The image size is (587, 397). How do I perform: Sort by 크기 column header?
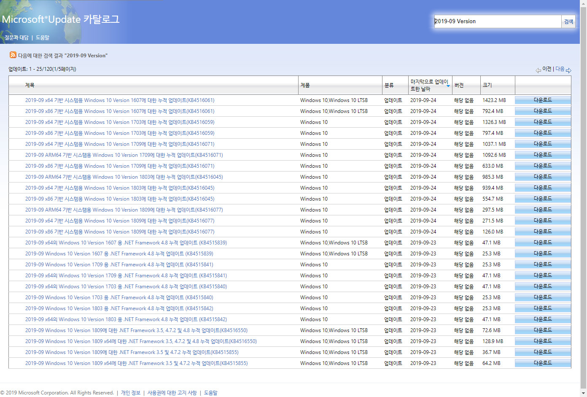(x=487, y=85)
